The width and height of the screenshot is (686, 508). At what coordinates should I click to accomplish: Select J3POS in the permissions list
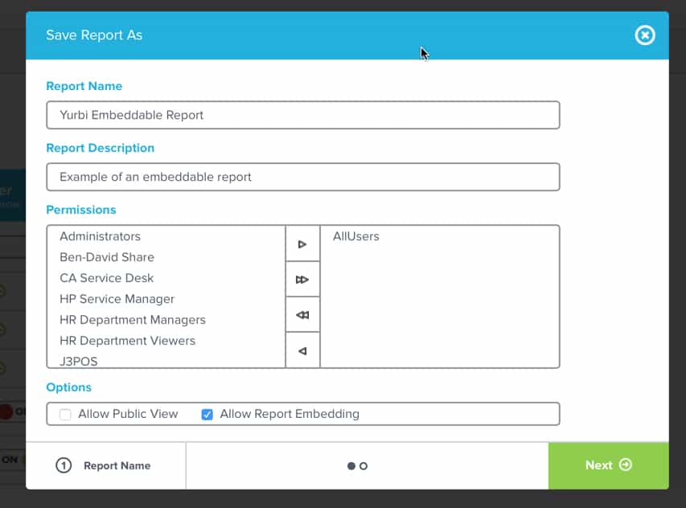(x=79, y=361)
